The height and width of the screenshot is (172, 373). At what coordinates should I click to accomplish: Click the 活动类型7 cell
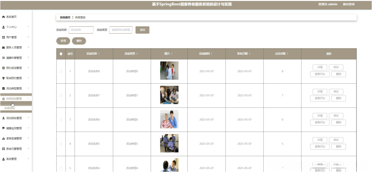[x=132, y=95]
